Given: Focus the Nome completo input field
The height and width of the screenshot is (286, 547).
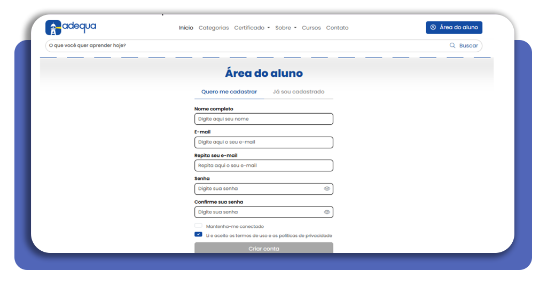Looking at the screenshot, I should (x=263, y=119).
